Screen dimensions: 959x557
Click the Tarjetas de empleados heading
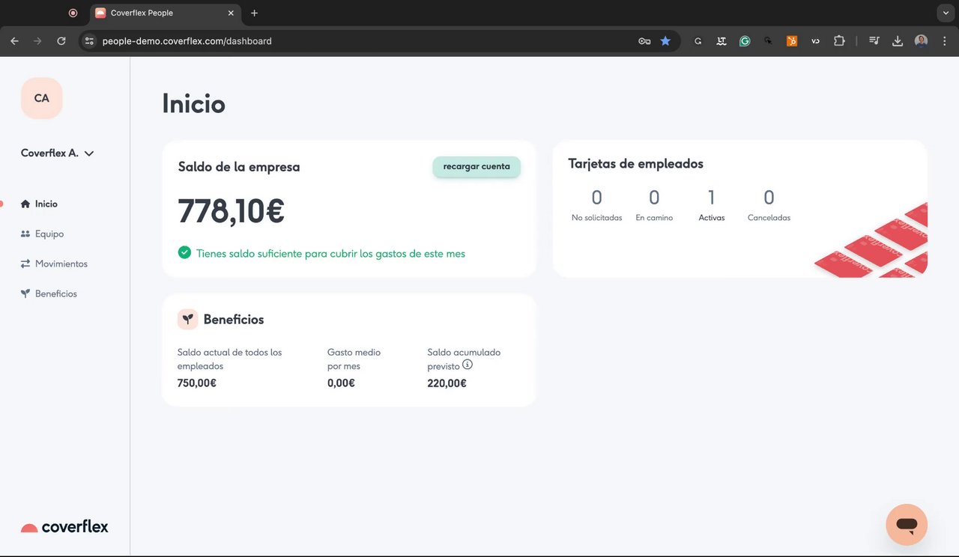(x=635, y=163)
